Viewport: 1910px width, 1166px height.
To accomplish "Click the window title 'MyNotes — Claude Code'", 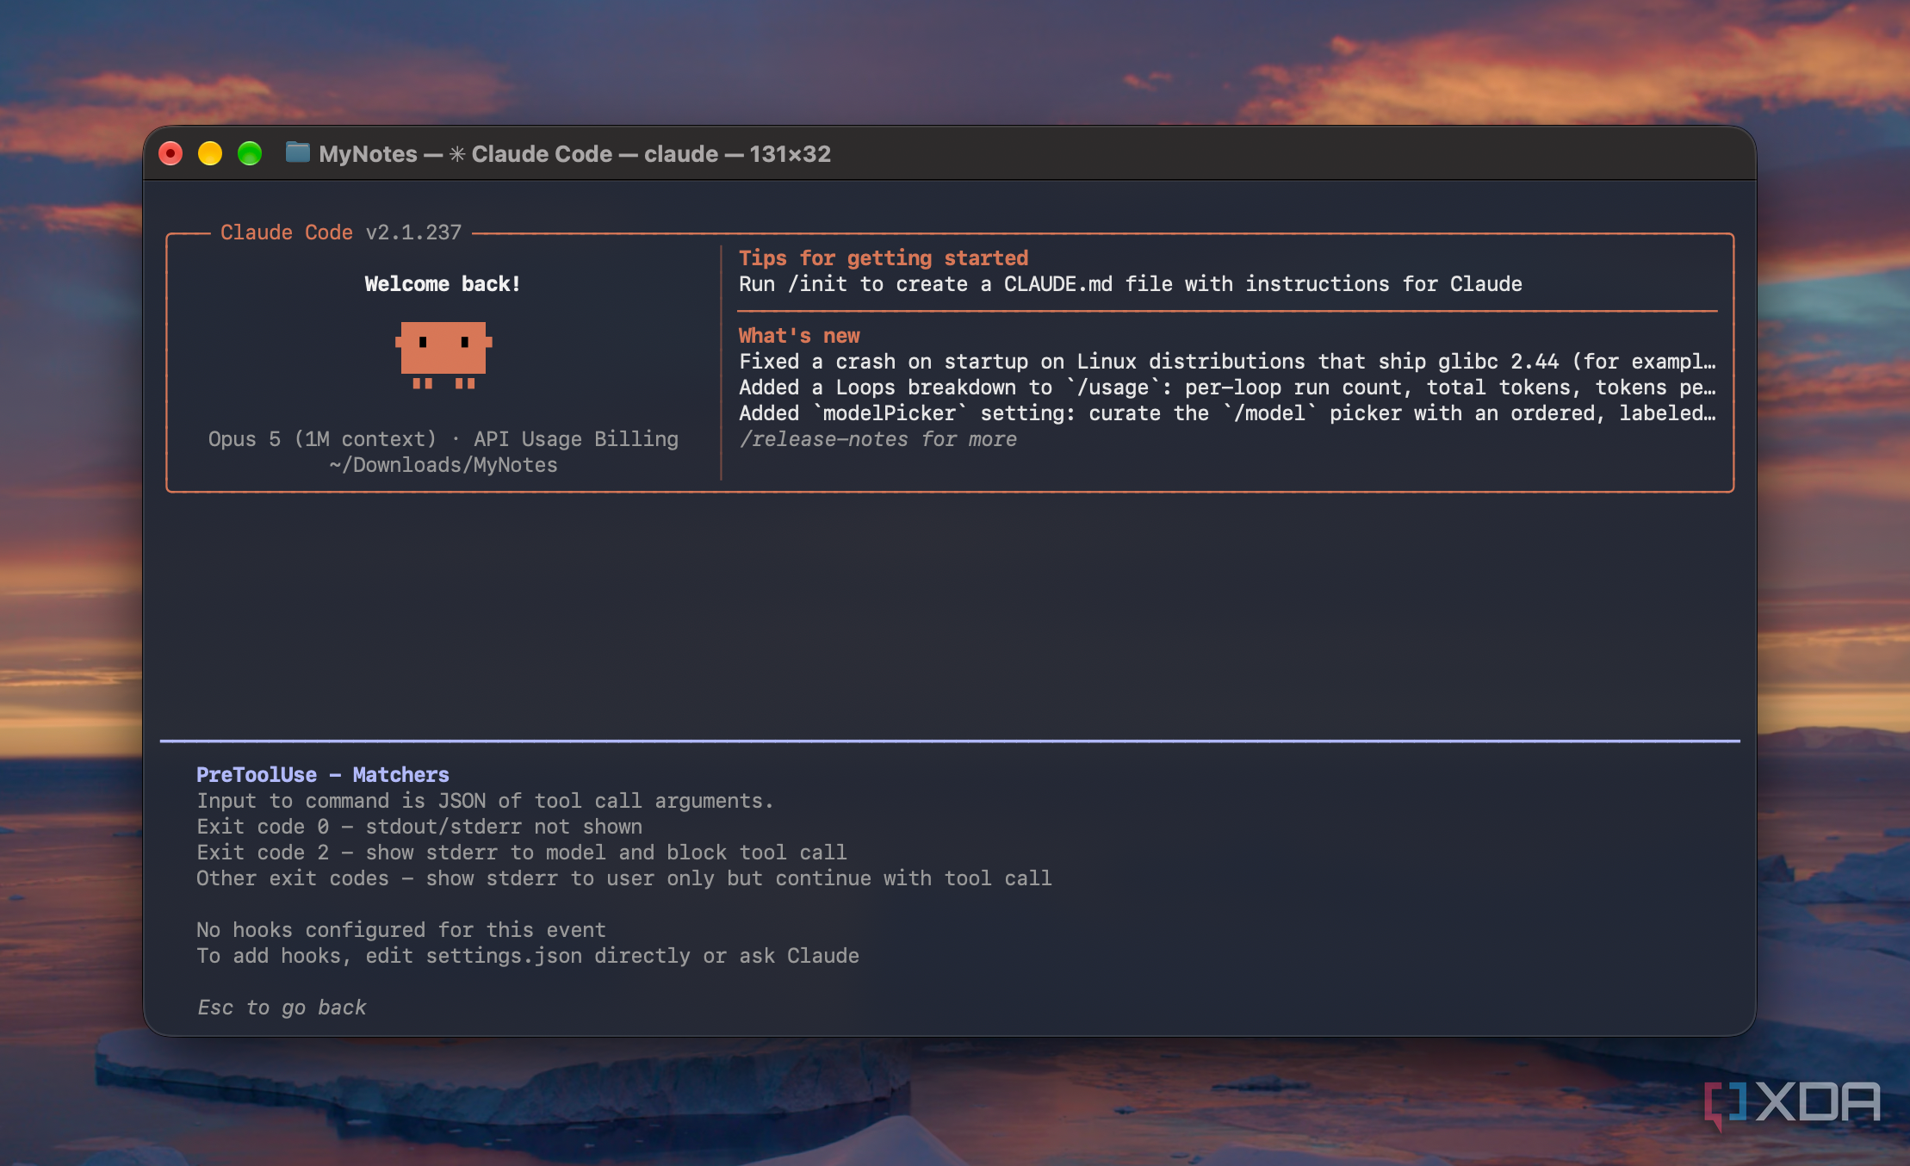I will click(574, 154).
